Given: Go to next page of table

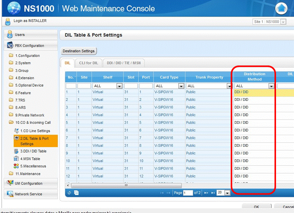Looking at the screenshot, I should coord(206,193).
